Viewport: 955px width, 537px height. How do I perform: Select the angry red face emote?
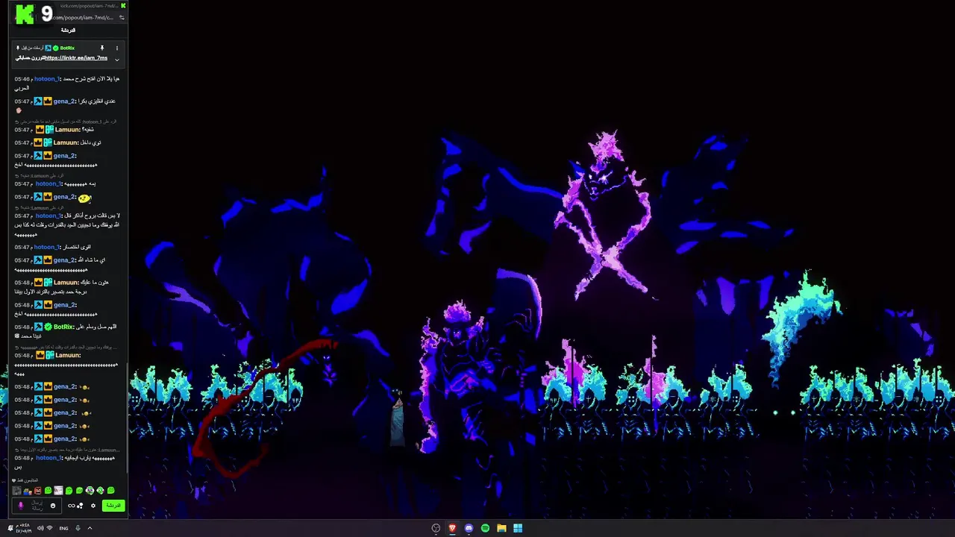pos(37,491)
